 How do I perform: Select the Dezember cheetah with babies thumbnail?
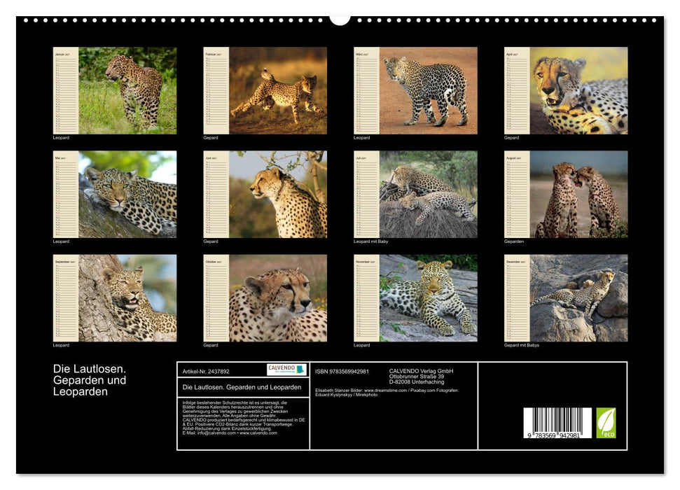(x=566, y=298)
